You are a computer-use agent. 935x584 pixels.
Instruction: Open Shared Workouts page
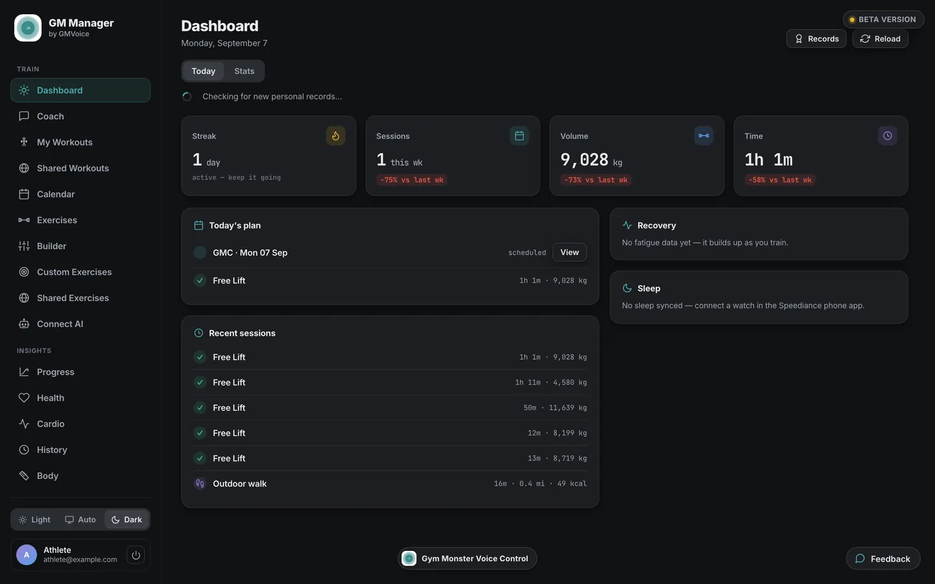[x=81, y=168]
